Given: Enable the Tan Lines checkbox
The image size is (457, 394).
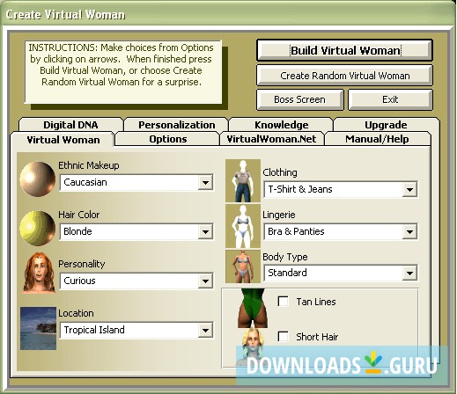Looking at the screenshot, I should pyautogui.click(x=284, y=302).
